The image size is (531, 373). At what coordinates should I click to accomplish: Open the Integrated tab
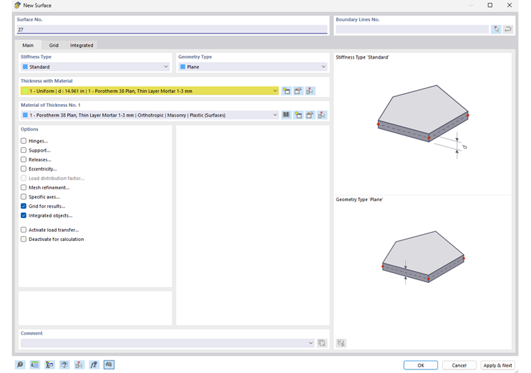[x=82, y=45]
